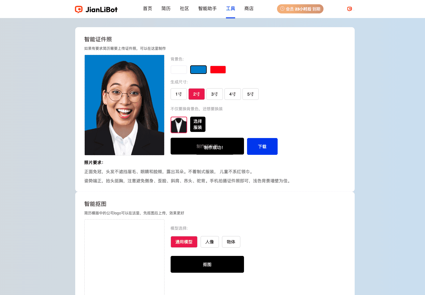Click the JianLiBot logo icon
425x295 pixels.
tap(79, 9)
